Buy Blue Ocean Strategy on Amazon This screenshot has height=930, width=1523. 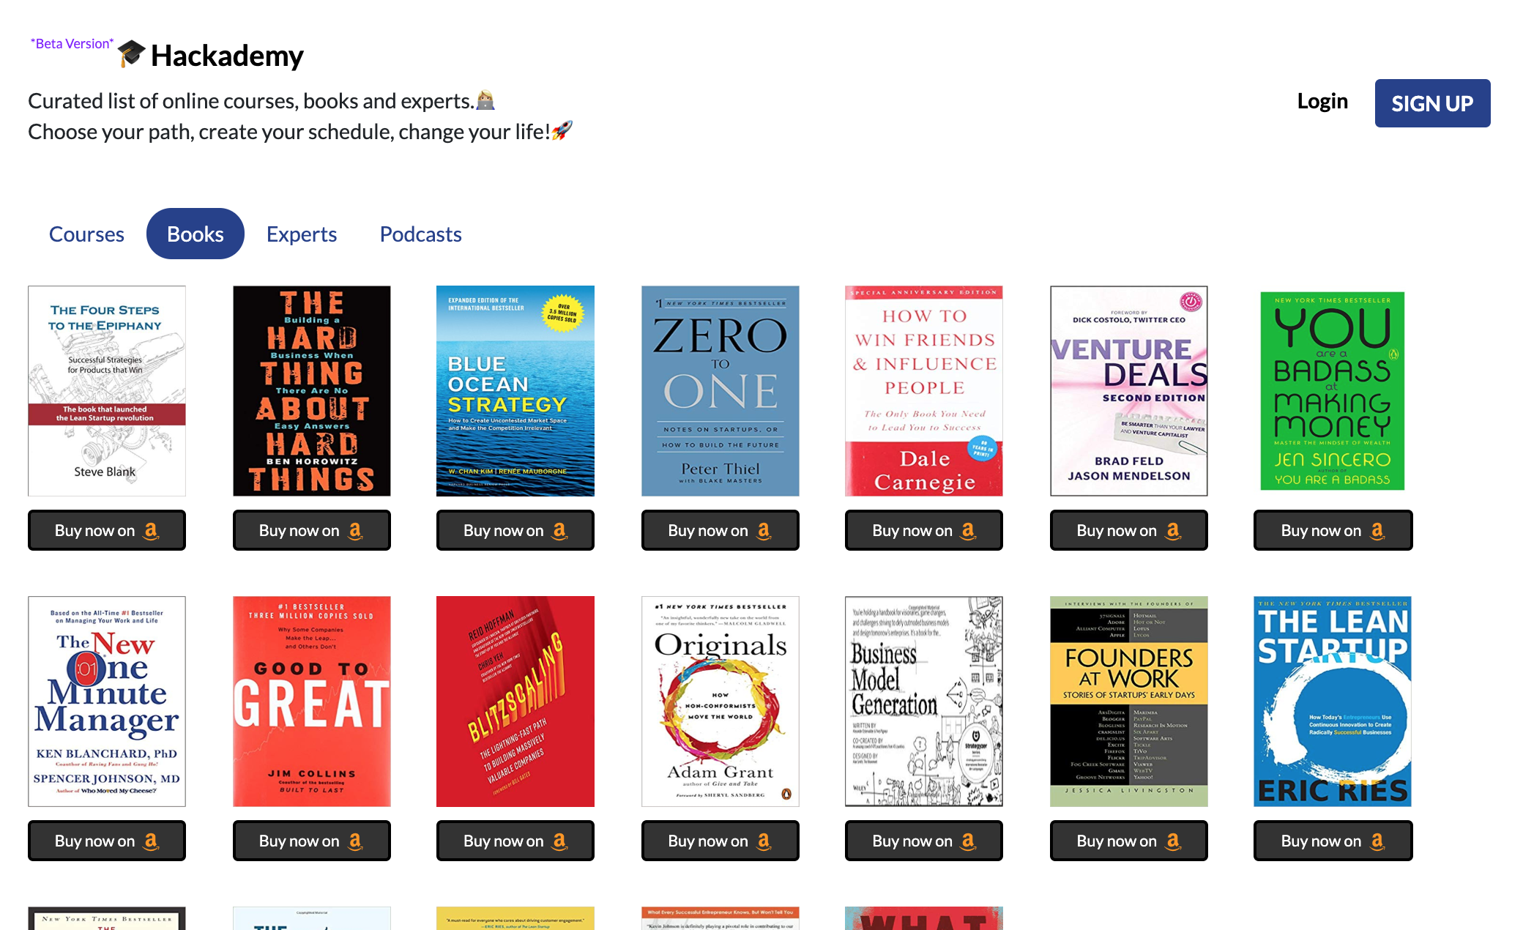coord(515,530)
